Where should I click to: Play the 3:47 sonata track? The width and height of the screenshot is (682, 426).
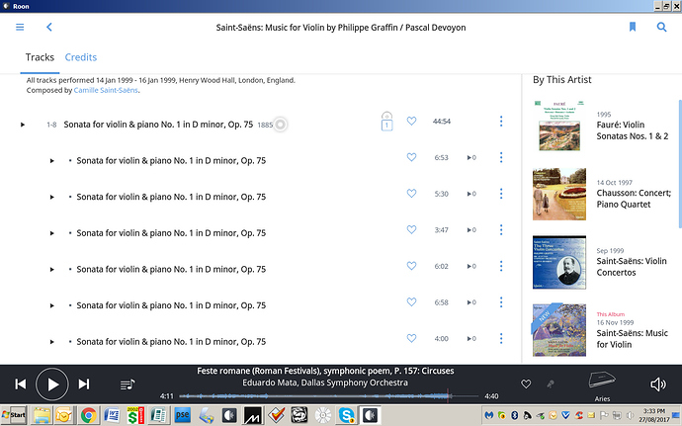51,233
